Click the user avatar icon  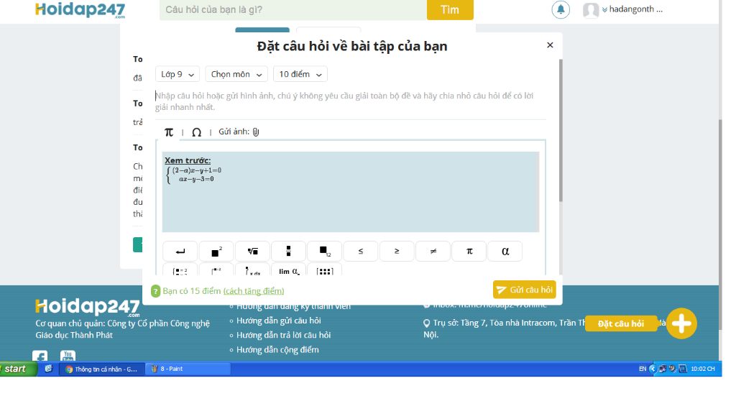tap(591, 10)
